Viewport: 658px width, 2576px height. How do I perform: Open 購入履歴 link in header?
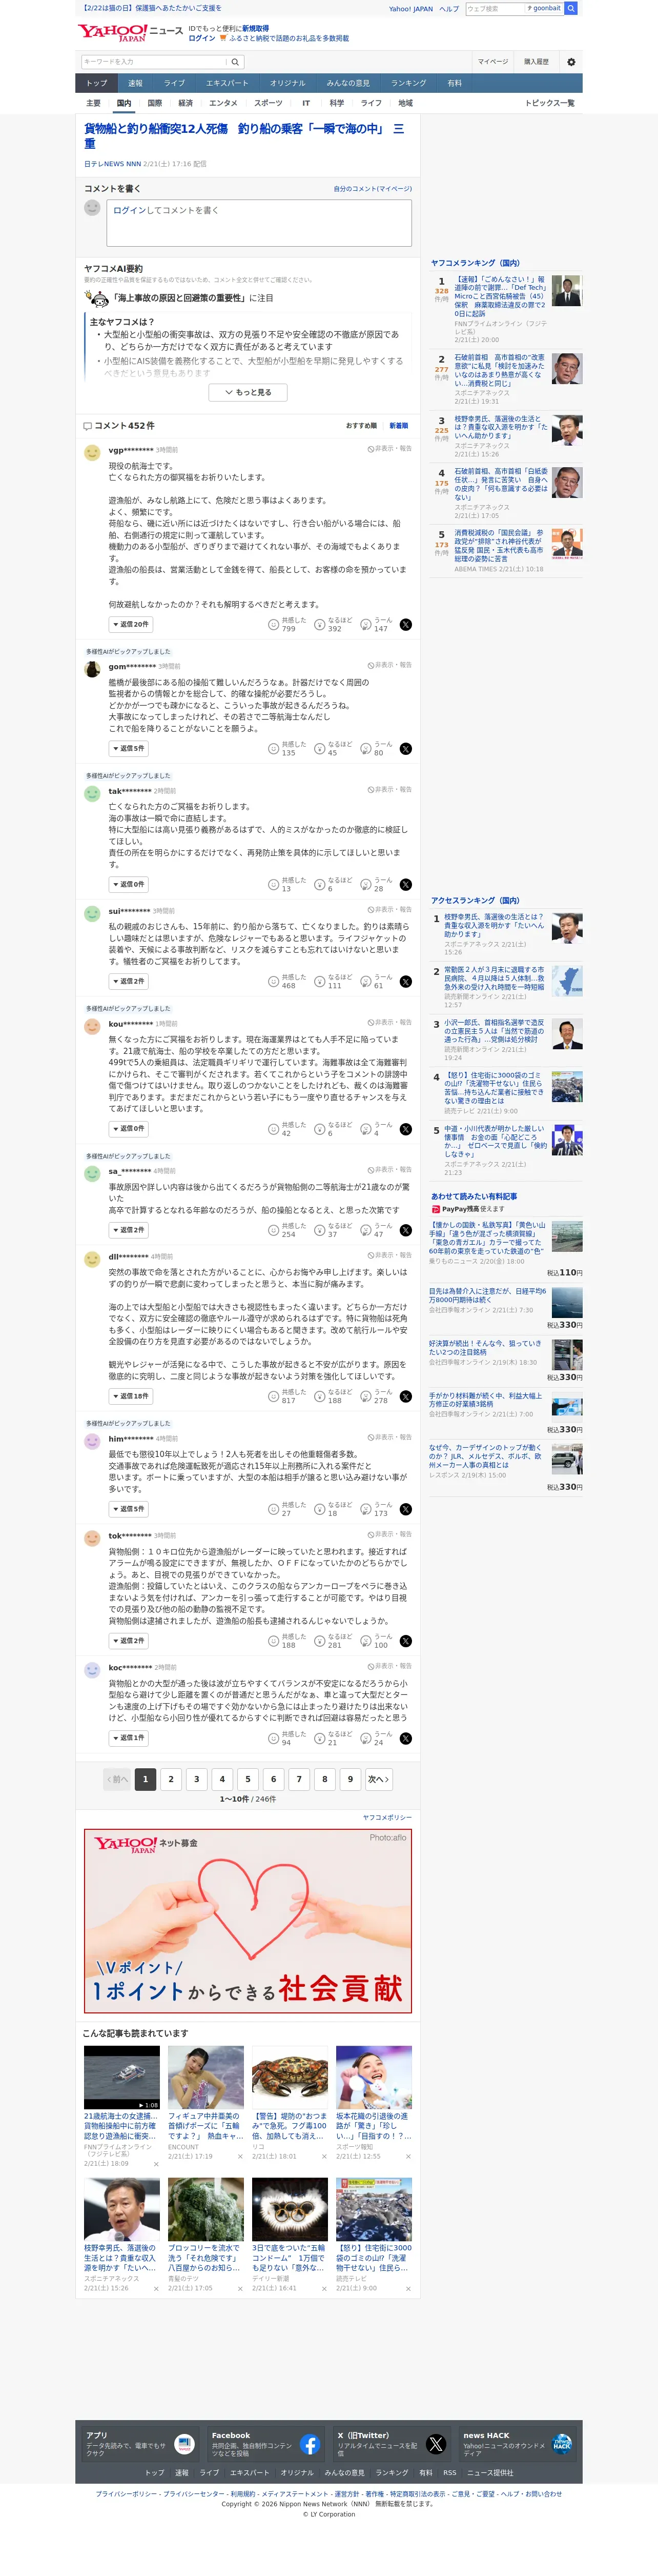536,62
